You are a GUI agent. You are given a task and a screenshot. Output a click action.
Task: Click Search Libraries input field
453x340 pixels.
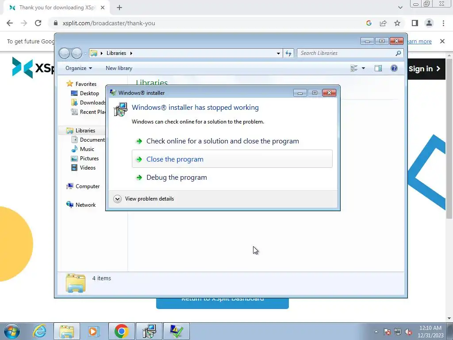(346, 53)
